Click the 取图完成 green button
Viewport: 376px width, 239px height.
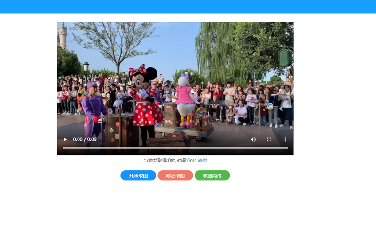(x=212, y=176)
